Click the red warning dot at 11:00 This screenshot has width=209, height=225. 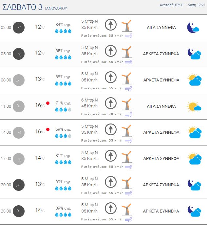[48, 103]
